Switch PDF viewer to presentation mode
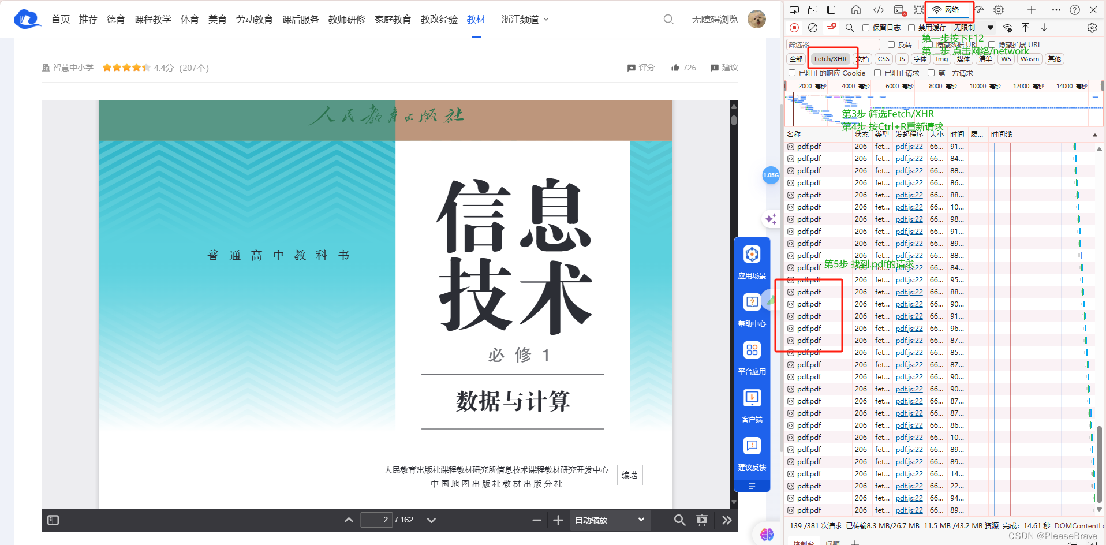Screen dimensions: 1106x545 [702, 520]
